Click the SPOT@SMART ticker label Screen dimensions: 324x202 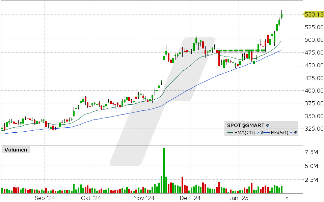246,125
